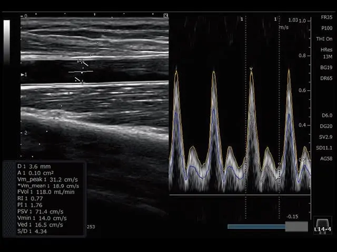Click the spectral Doppler zero baseline

[x=242, y=195]
